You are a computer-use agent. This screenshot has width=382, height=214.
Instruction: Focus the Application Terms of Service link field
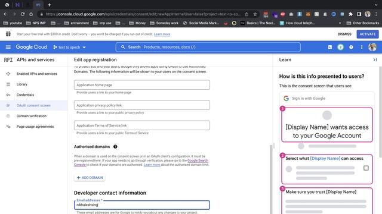point(142,125)
